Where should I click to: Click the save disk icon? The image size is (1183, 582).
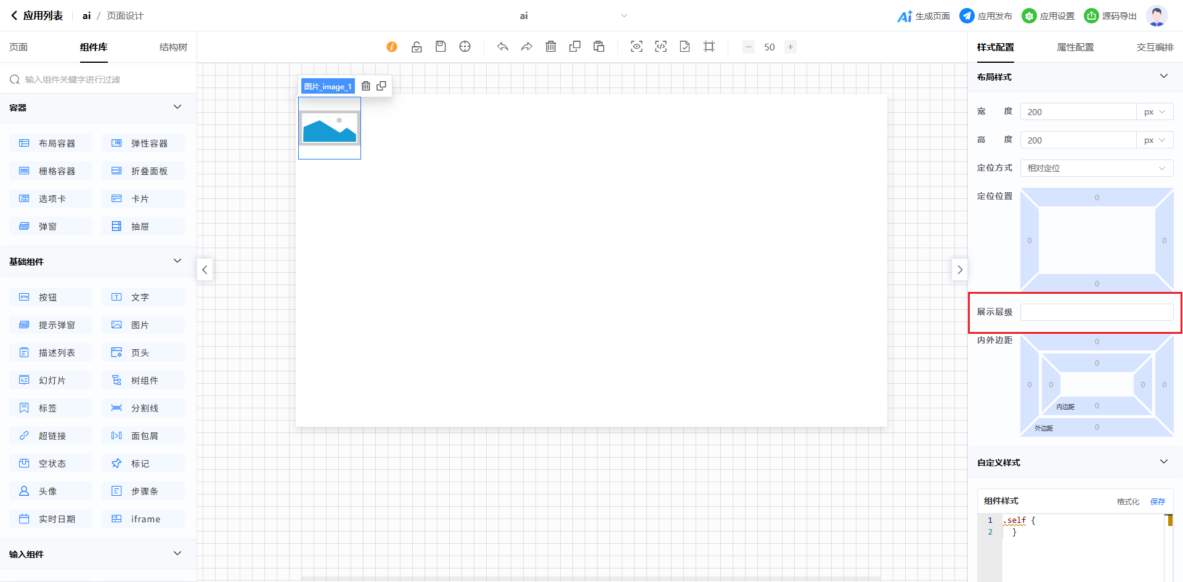coord(441,47)
